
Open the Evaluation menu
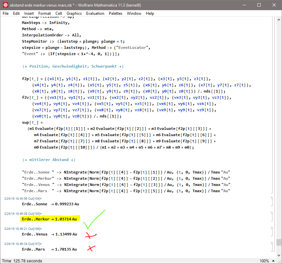[95, 13]
